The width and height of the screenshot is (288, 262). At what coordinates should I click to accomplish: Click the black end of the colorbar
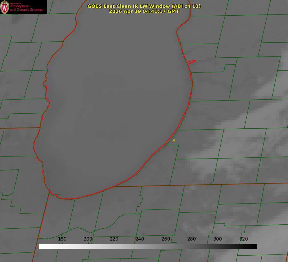click(253, 247)
